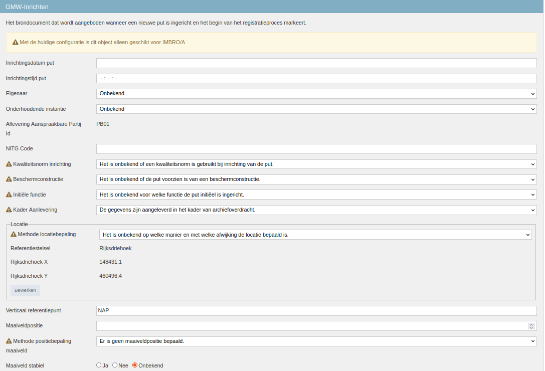This screenshot has width=545, height=371.
Task: Click into the NITG Code field
Action: coord(316,149)
